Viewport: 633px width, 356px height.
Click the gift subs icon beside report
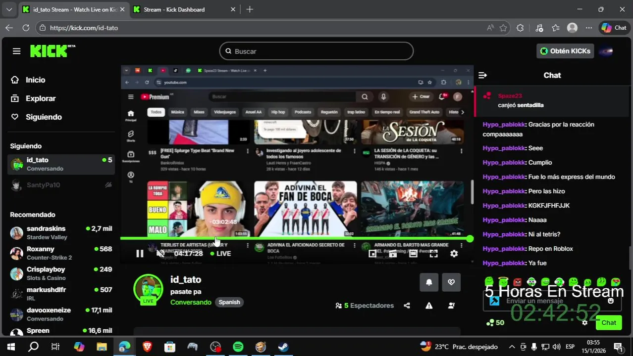451,306
